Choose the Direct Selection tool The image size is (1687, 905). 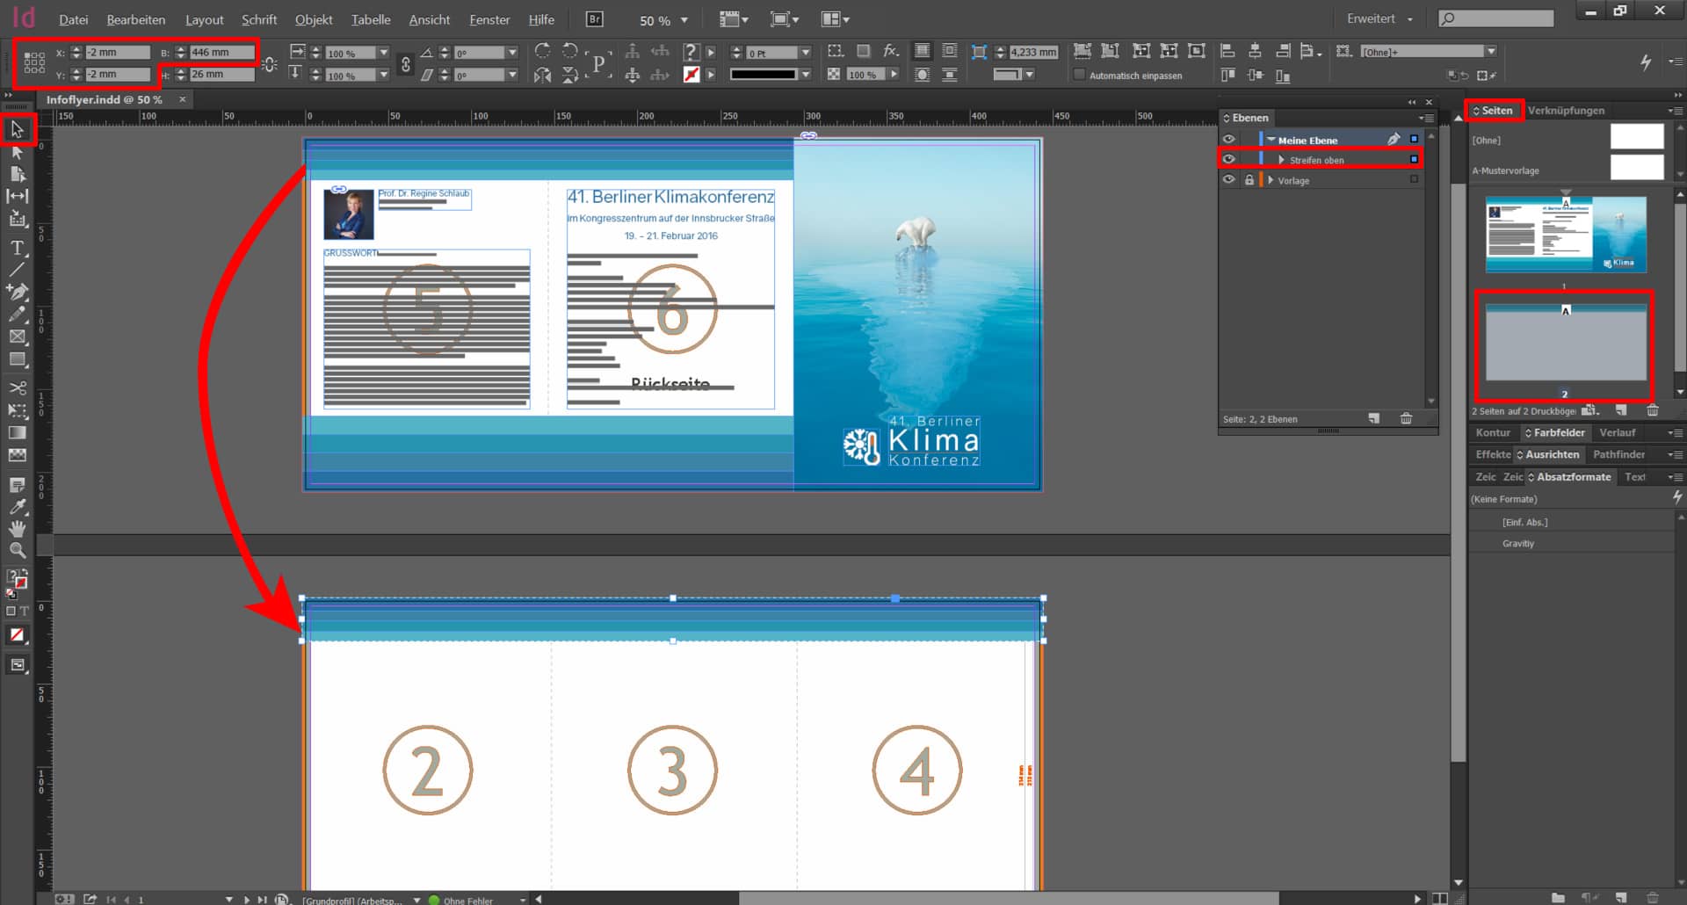point(17,152)
